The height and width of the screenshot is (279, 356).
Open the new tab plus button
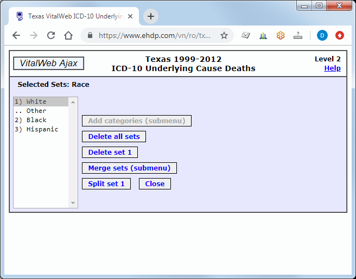(x=151, y=16)
